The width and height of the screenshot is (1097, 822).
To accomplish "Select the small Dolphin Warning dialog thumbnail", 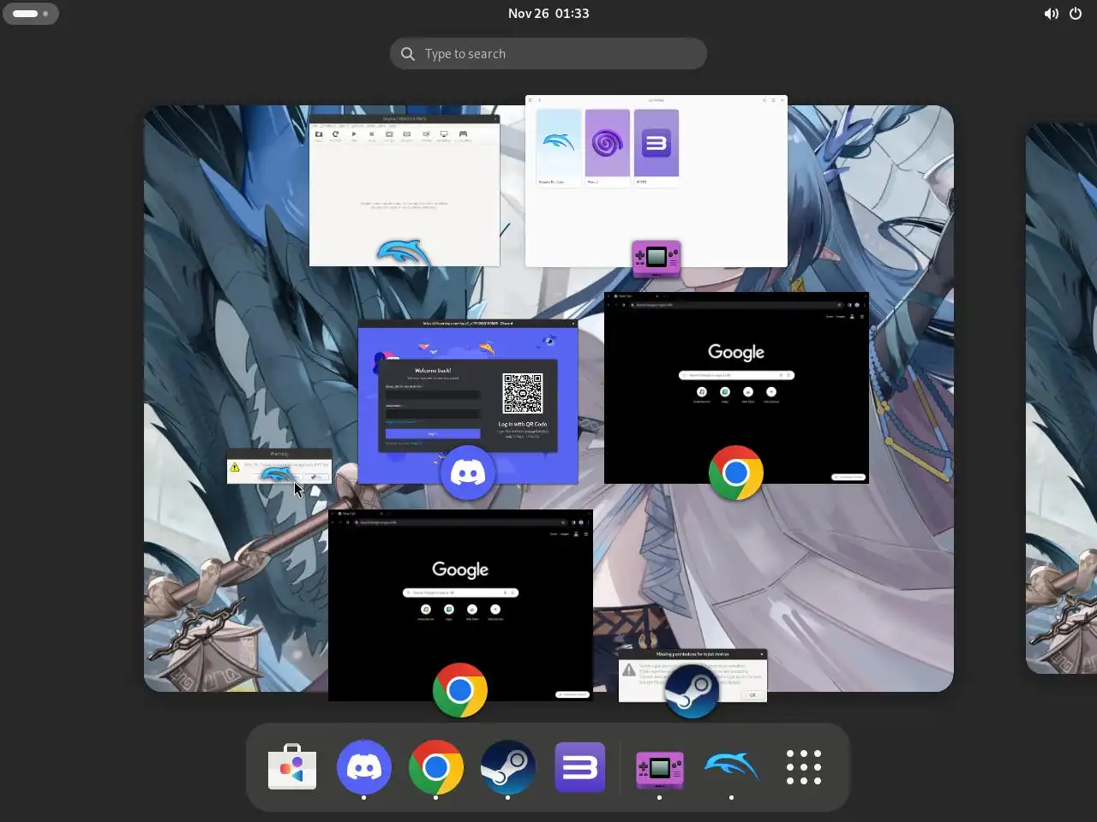I will tap(279, 467).
